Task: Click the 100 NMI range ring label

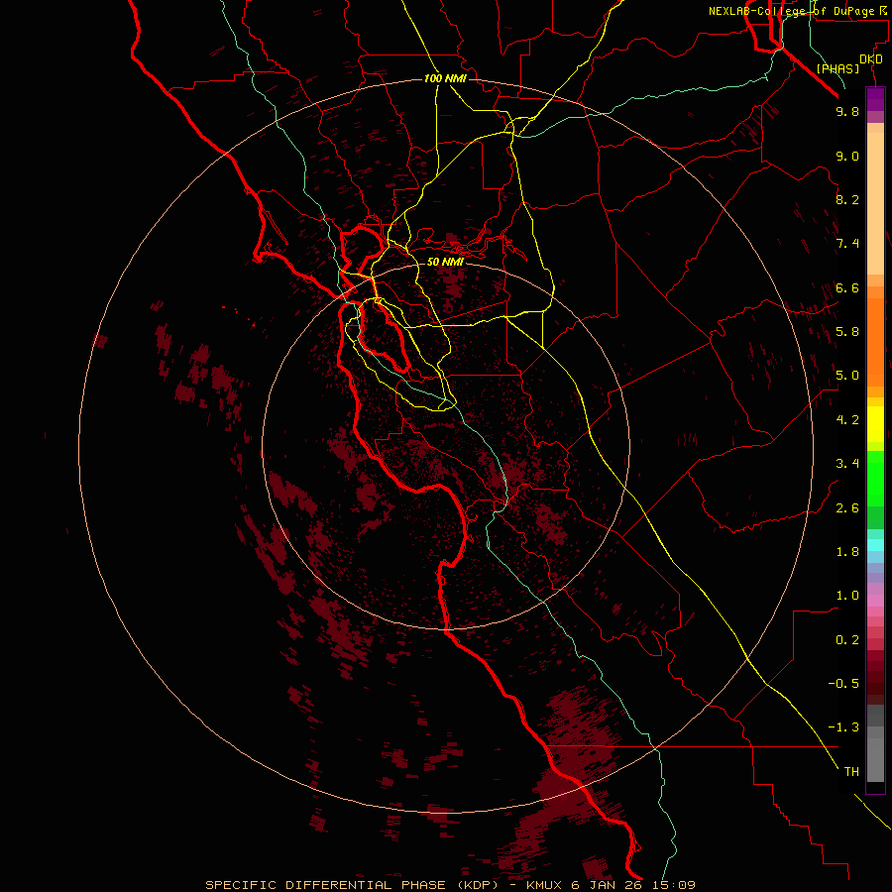Action: (x=445, y=78)
